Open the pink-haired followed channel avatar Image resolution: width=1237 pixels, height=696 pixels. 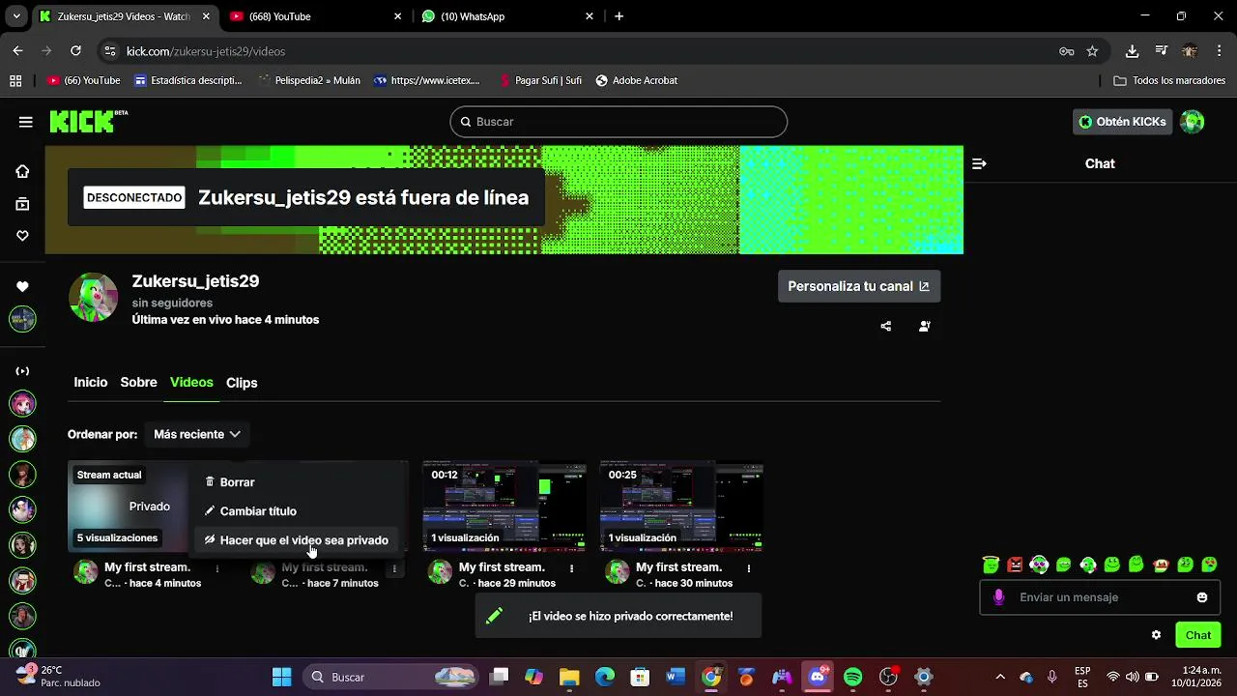22,404
